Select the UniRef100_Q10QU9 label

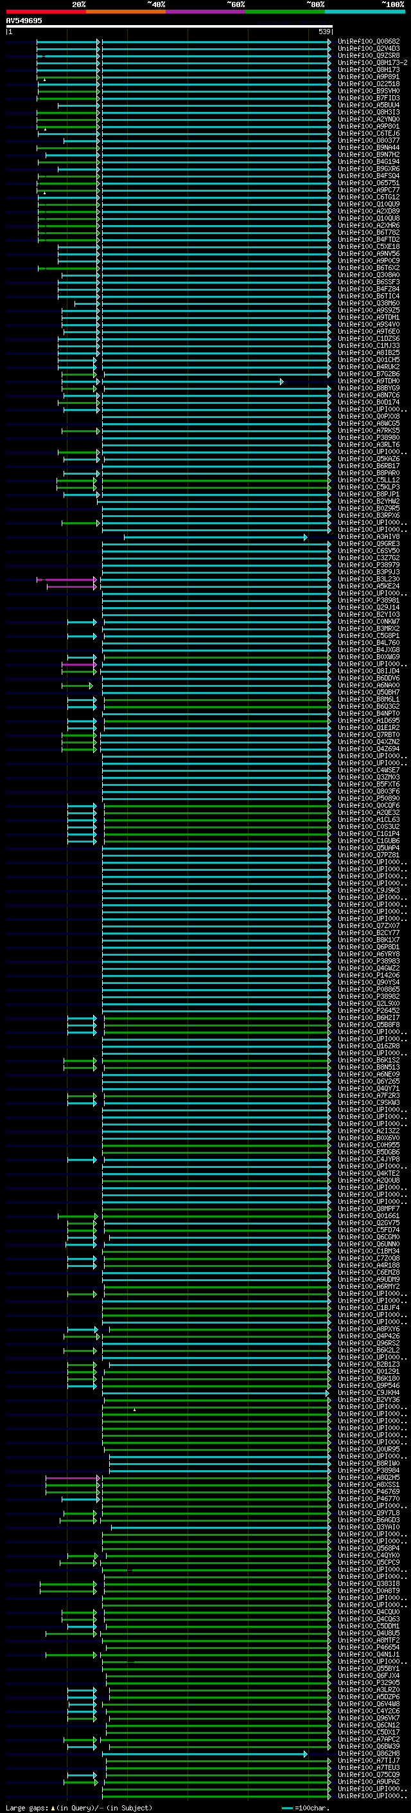click(x=369, y=204)
